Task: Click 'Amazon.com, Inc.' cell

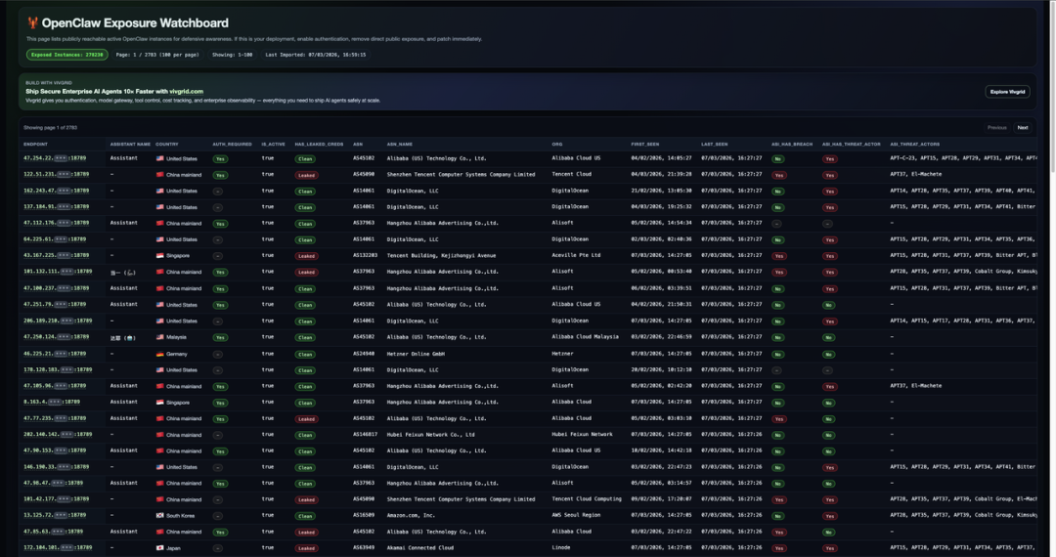Action: [411, 515]
